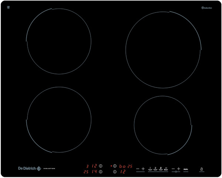Viewport: 222px width, 178px height.
Task: Select the second preset power pan icon
Action: click(x=155, y=169)
